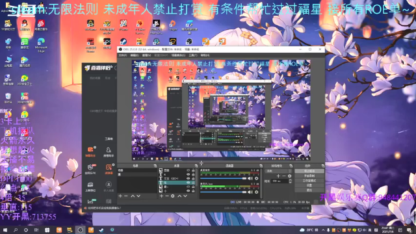
Task: Open the NetEase Cloud Music red desktop icon
Action: tap(41, 25)
